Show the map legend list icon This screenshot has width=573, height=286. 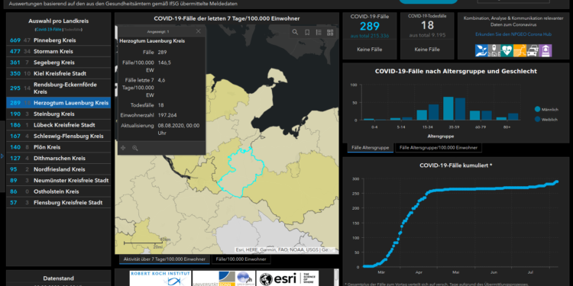tap(319, 33)
